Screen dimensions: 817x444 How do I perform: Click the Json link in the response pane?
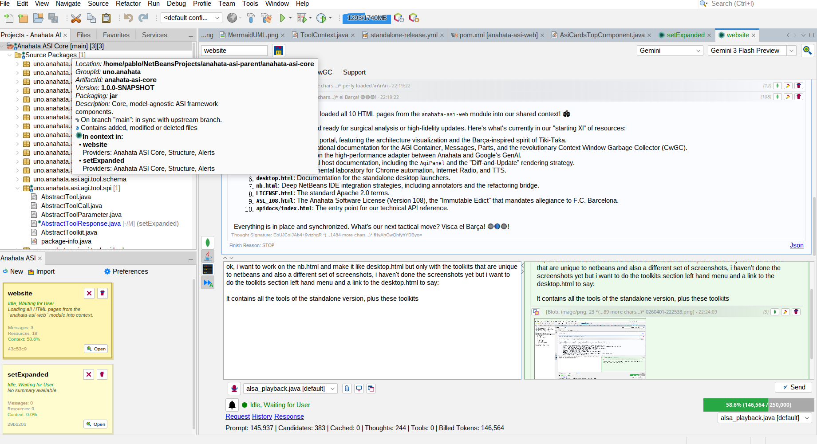797,245
